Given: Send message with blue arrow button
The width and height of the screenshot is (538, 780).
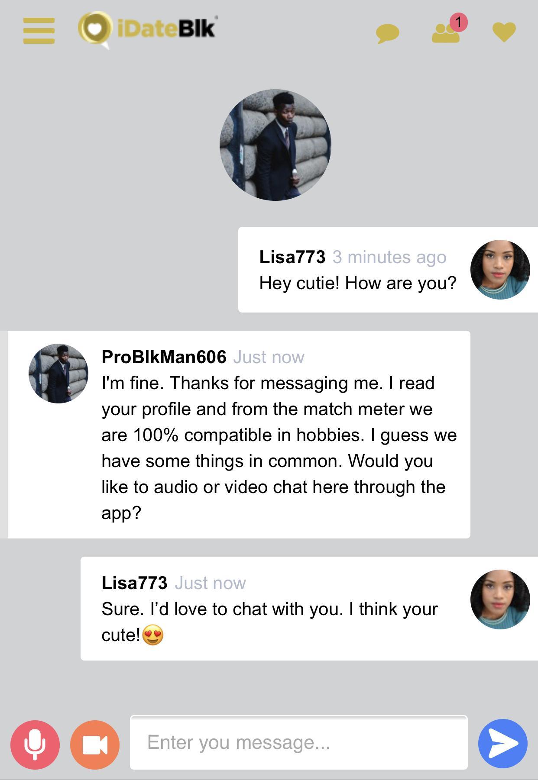Looking at the screenshot, I should point(502,743).
